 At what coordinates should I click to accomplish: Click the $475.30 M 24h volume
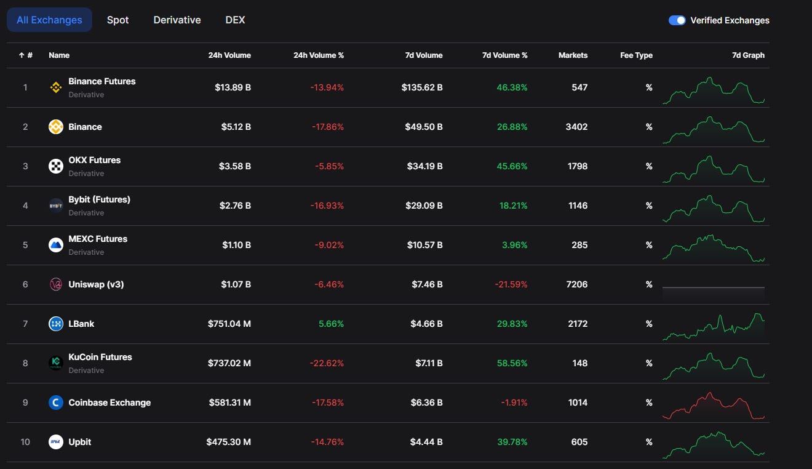(228, 442)
